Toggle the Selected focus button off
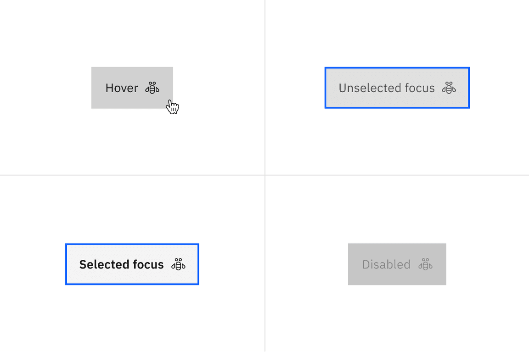 pyautogui.click(x=132, y=264)
